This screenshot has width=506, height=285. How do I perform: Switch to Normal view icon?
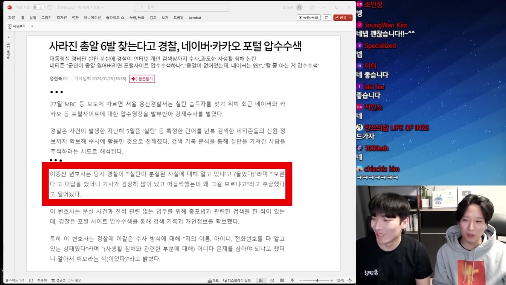261,280
